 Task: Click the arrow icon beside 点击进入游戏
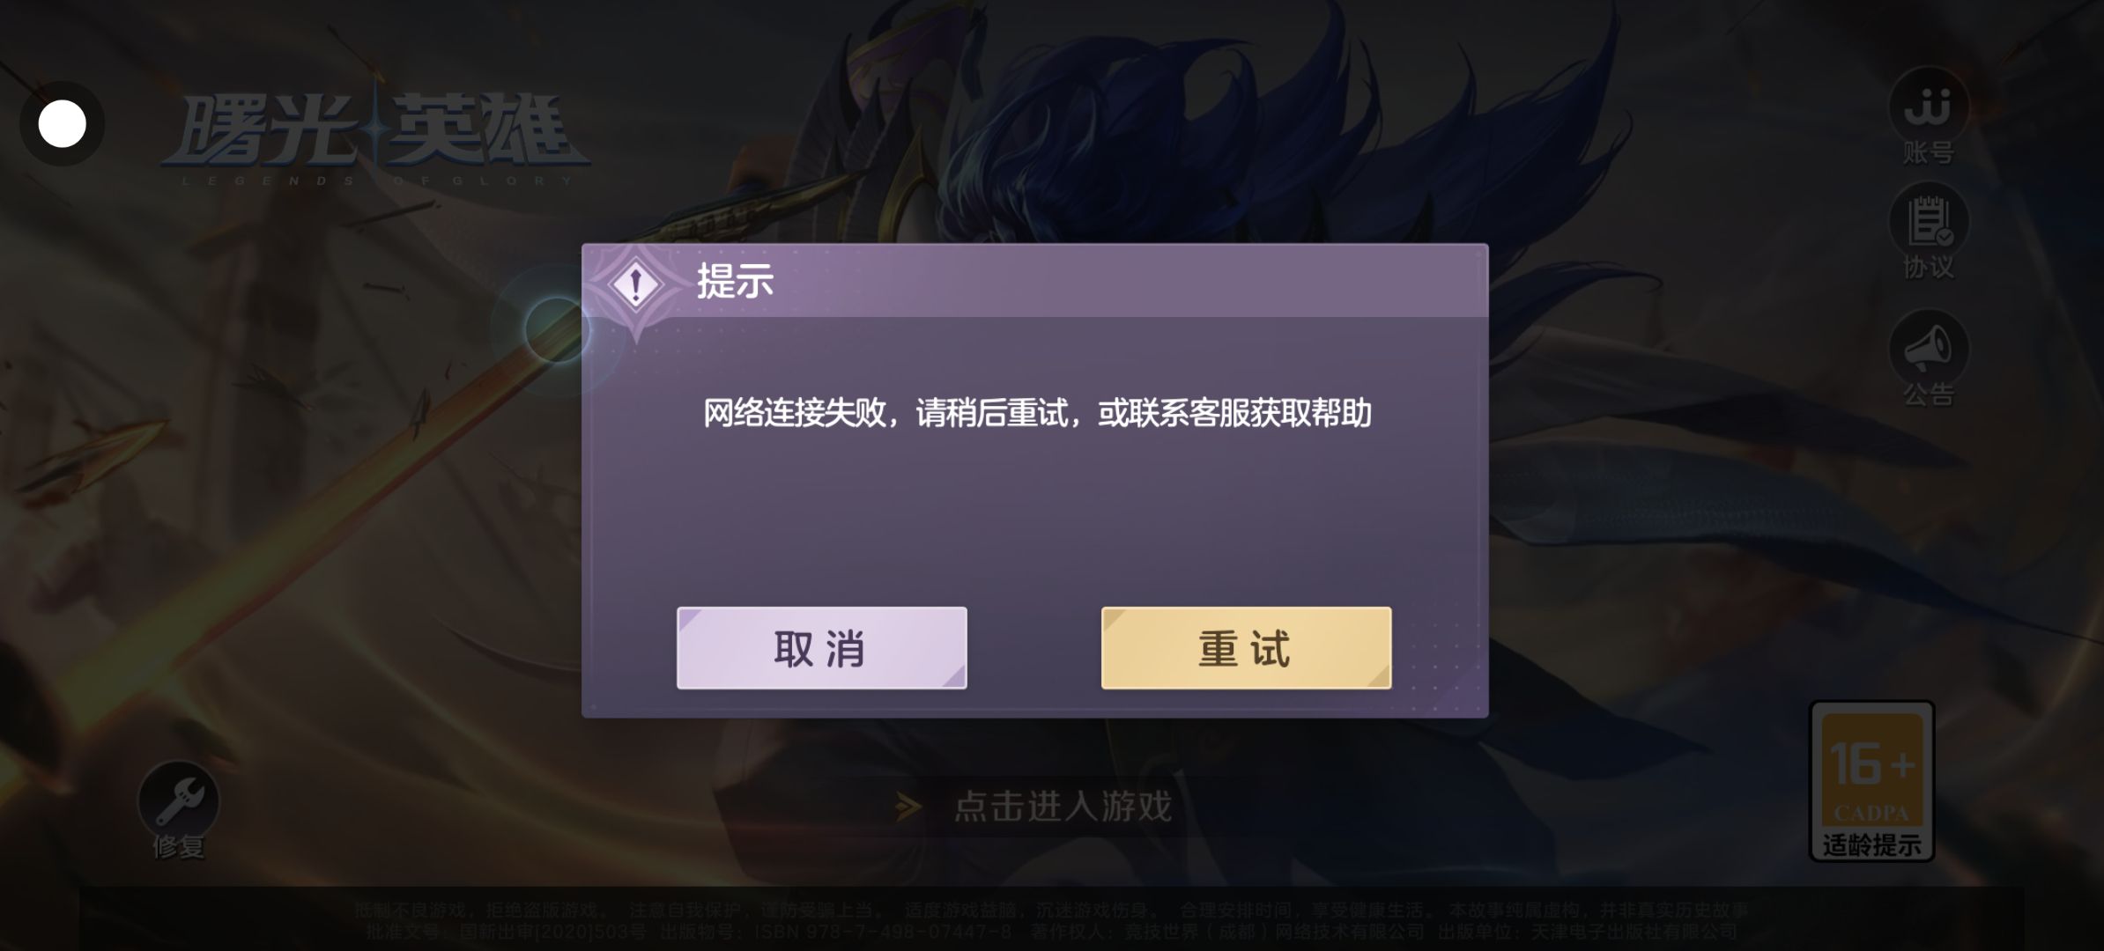click(908, 806)
